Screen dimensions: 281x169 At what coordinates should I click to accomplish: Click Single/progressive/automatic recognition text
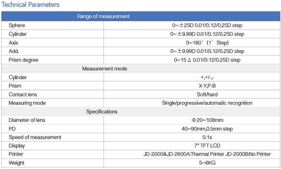pos(207,103)
